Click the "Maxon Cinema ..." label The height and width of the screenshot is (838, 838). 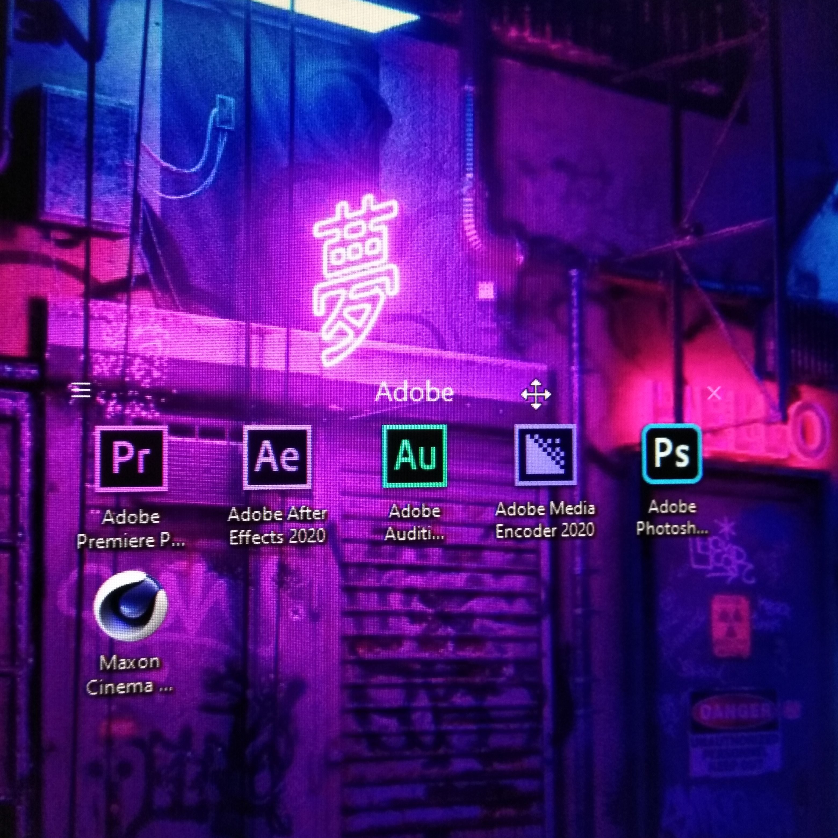click(130, 674)
